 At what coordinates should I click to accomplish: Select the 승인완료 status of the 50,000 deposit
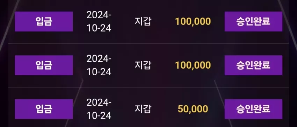253,109
